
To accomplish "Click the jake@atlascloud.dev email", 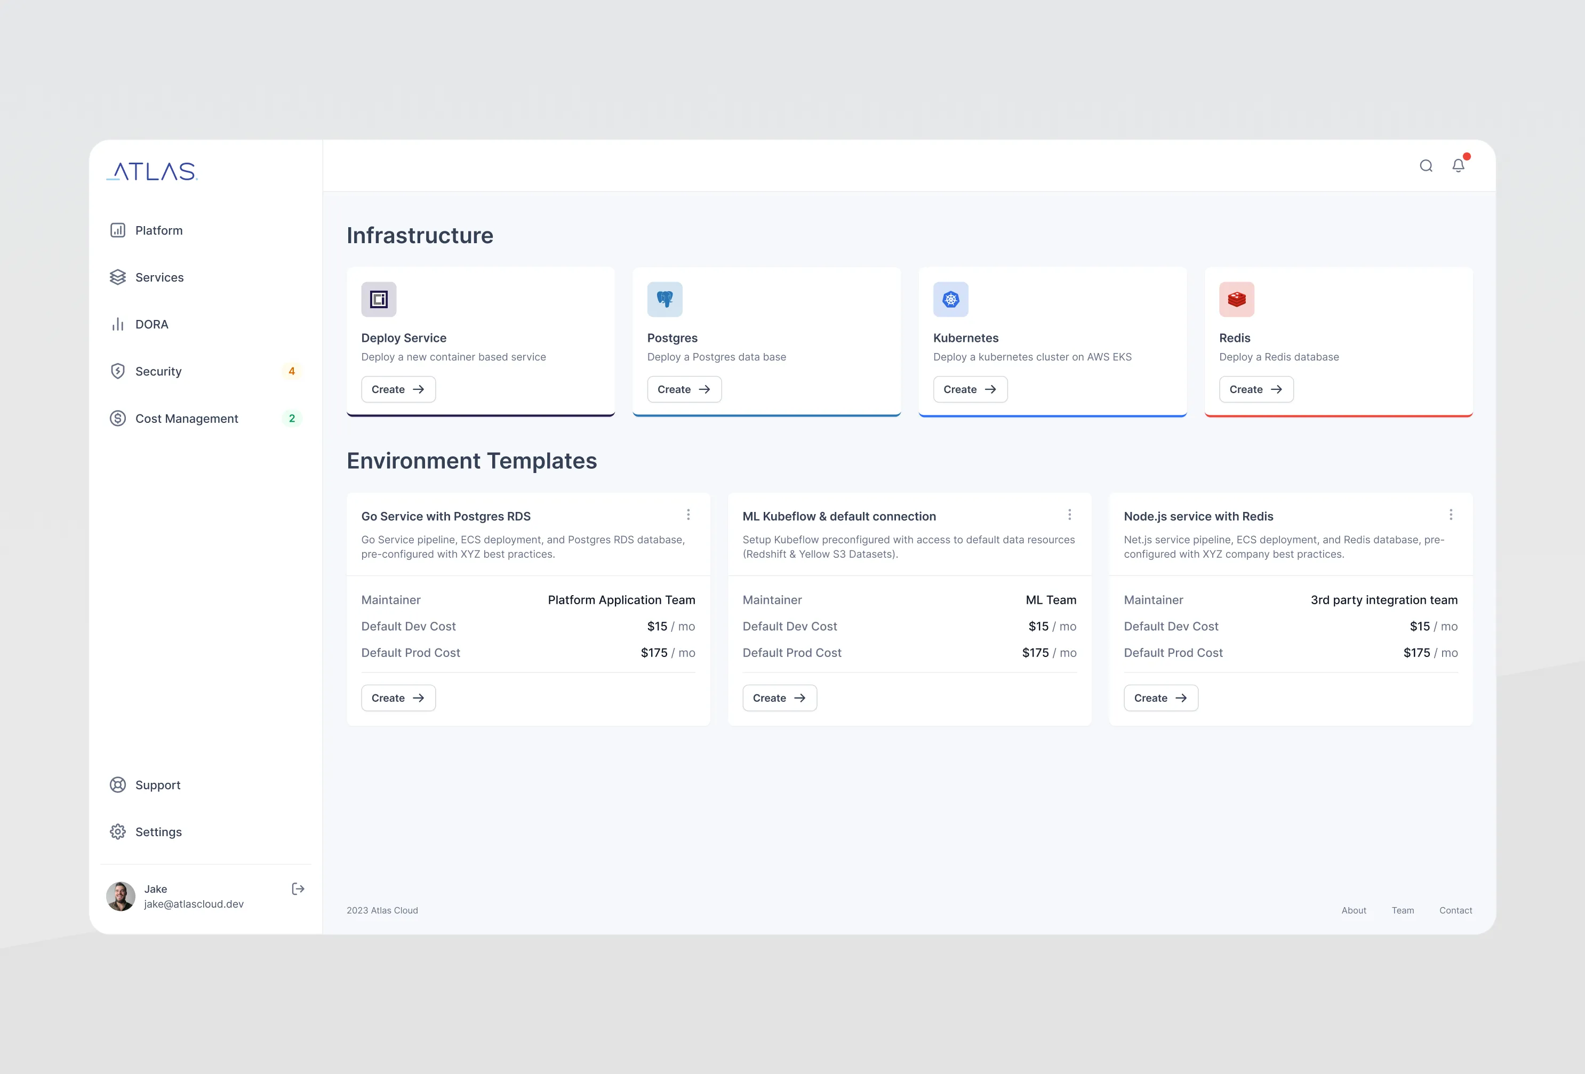I will pyautogui.click(x=194, y=904).
